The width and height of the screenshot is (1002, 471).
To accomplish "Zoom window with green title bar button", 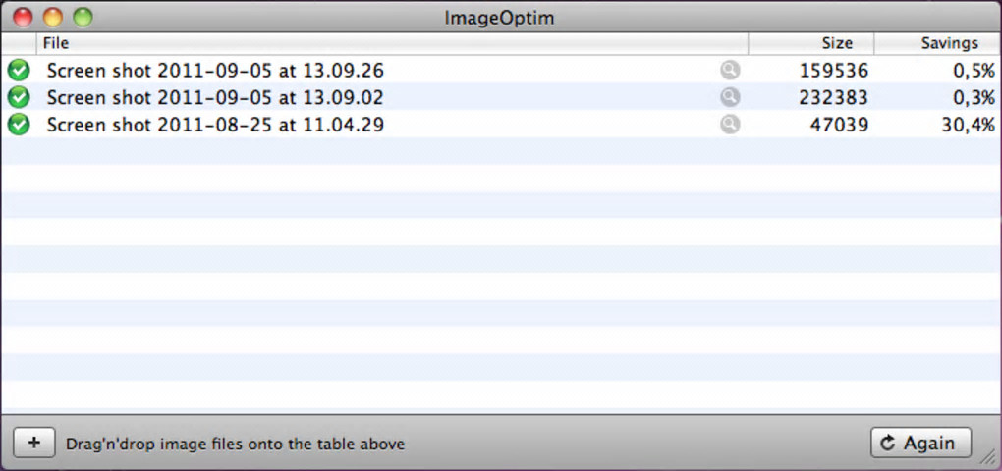I will tap(83, 17).
